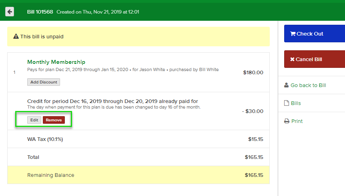Click the person icon beside Go back to Bill
The height and width of the screenshot is (196, 345).
pos(286,85)
